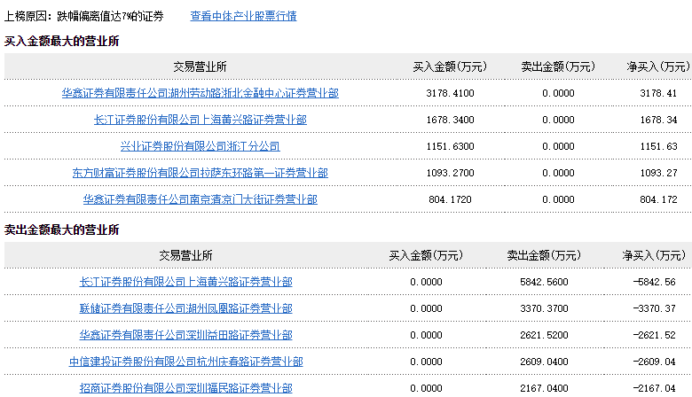Select the 上榜原因 跌幅偏离值达7%的证券 text

[84, 16]
